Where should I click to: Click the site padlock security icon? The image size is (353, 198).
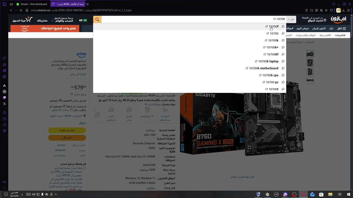(x=27, y=10)
